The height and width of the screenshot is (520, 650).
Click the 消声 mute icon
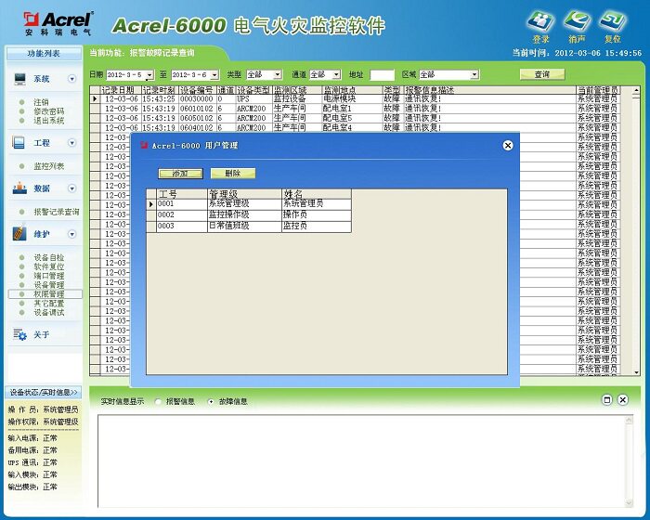577,21
